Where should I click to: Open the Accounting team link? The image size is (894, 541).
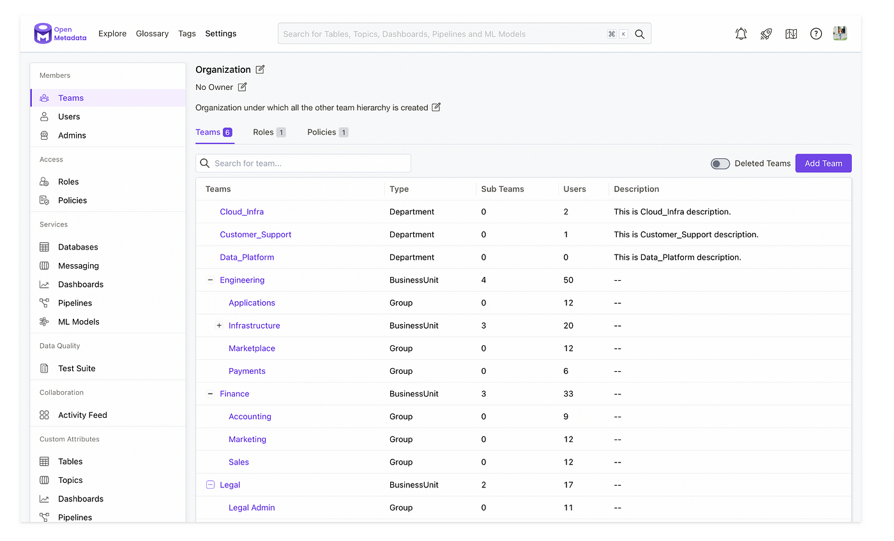pyautogui.click(x=250, y=417)
